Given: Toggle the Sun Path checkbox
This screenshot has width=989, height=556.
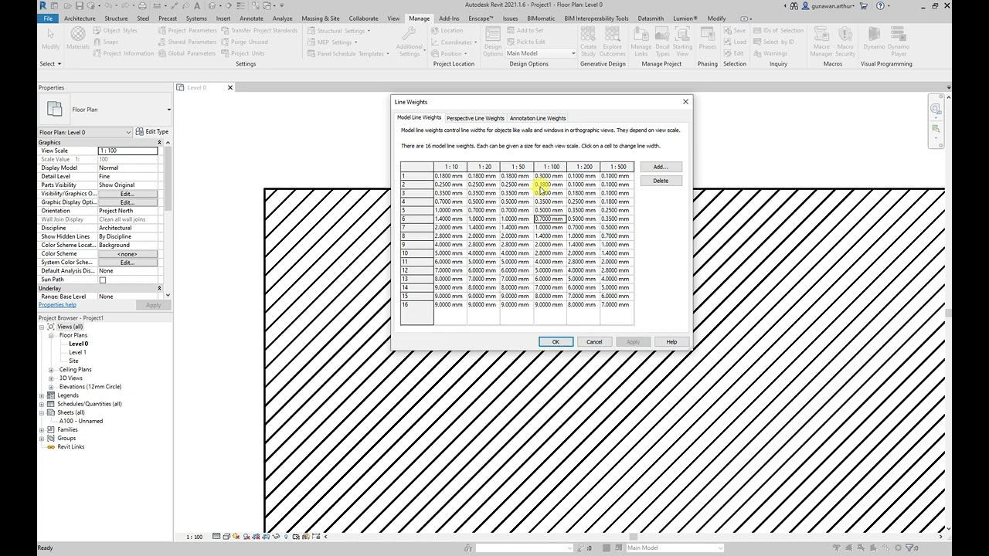Looking at the screenshot, I should tap(102, 280).
